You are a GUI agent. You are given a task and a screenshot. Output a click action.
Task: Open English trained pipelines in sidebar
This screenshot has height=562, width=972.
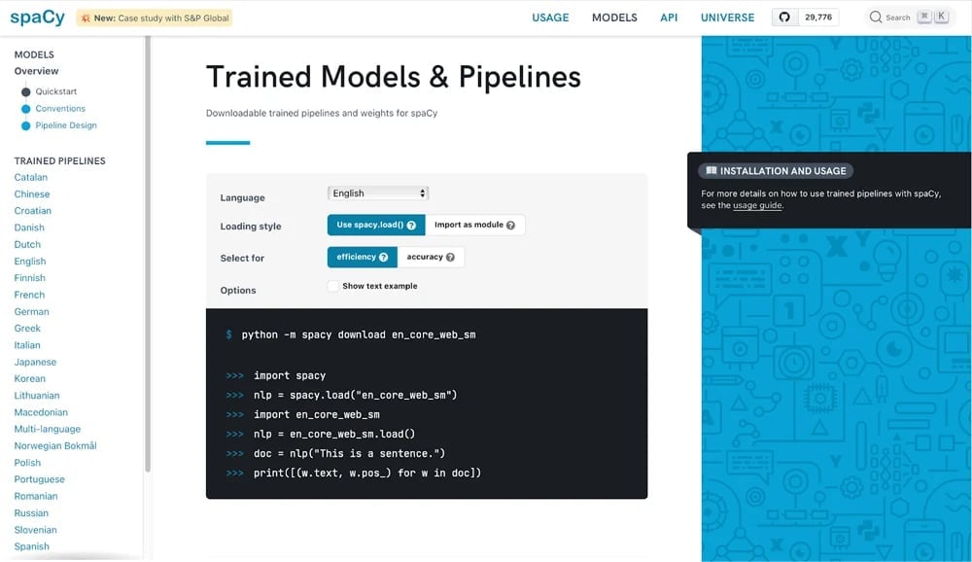coord(30,262)
